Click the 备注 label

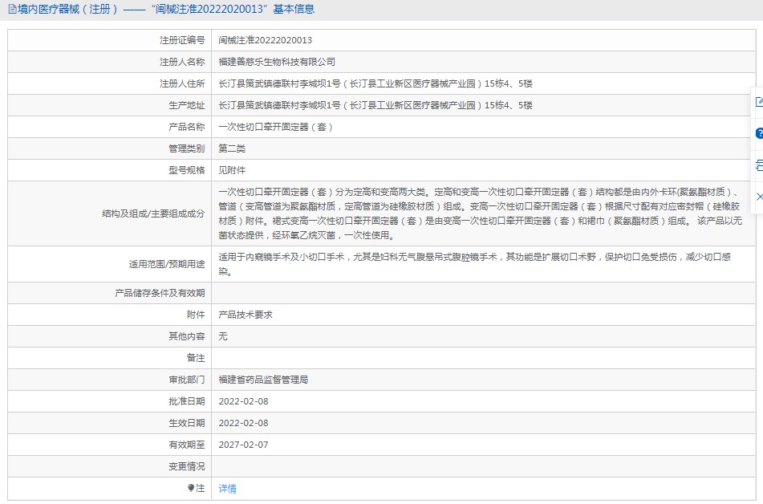pos(196,358)
